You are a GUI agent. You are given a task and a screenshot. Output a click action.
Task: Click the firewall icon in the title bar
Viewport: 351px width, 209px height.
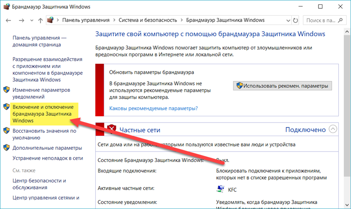click(x=7, y=7)
